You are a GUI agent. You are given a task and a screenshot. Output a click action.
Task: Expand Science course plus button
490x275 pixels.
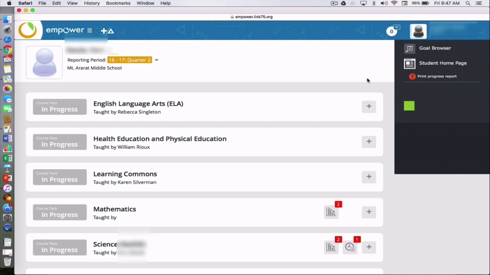click(369, 247)
